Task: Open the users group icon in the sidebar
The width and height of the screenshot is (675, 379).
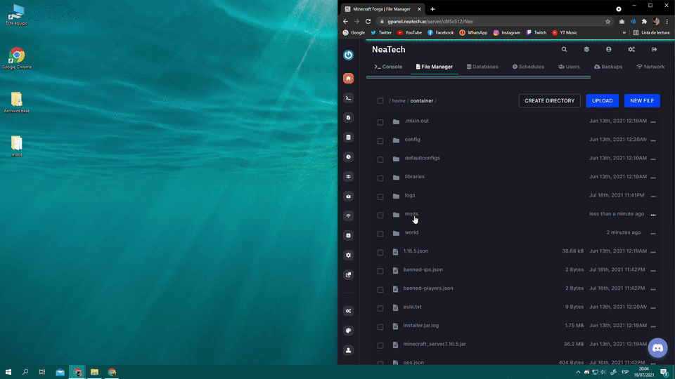Action: [348, 177]
